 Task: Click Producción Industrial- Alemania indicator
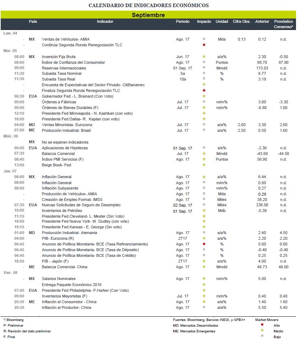pos(69,233)
